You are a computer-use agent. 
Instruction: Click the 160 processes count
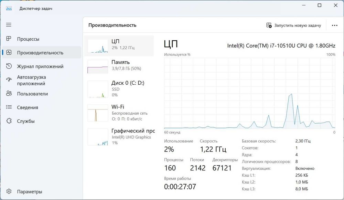(170, 168)
